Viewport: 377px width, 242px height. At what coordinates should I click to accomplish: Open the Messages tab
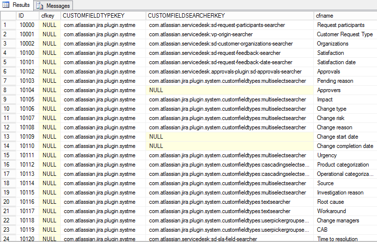[53, 5]
